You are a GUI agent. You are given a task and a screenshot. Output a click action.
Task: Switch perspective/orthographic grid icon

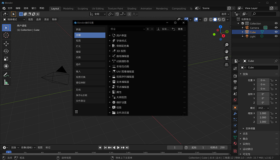(x=226, y=65)
